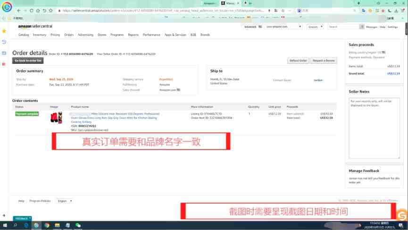Click the product name link
Image resolution: width=408 pixels, height=230 pixels.
115,118
